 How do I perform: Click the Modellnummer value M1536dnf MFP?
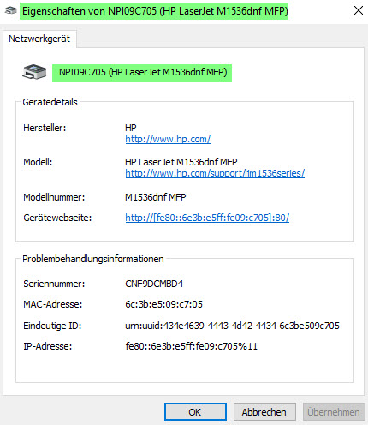pos(156,197)
